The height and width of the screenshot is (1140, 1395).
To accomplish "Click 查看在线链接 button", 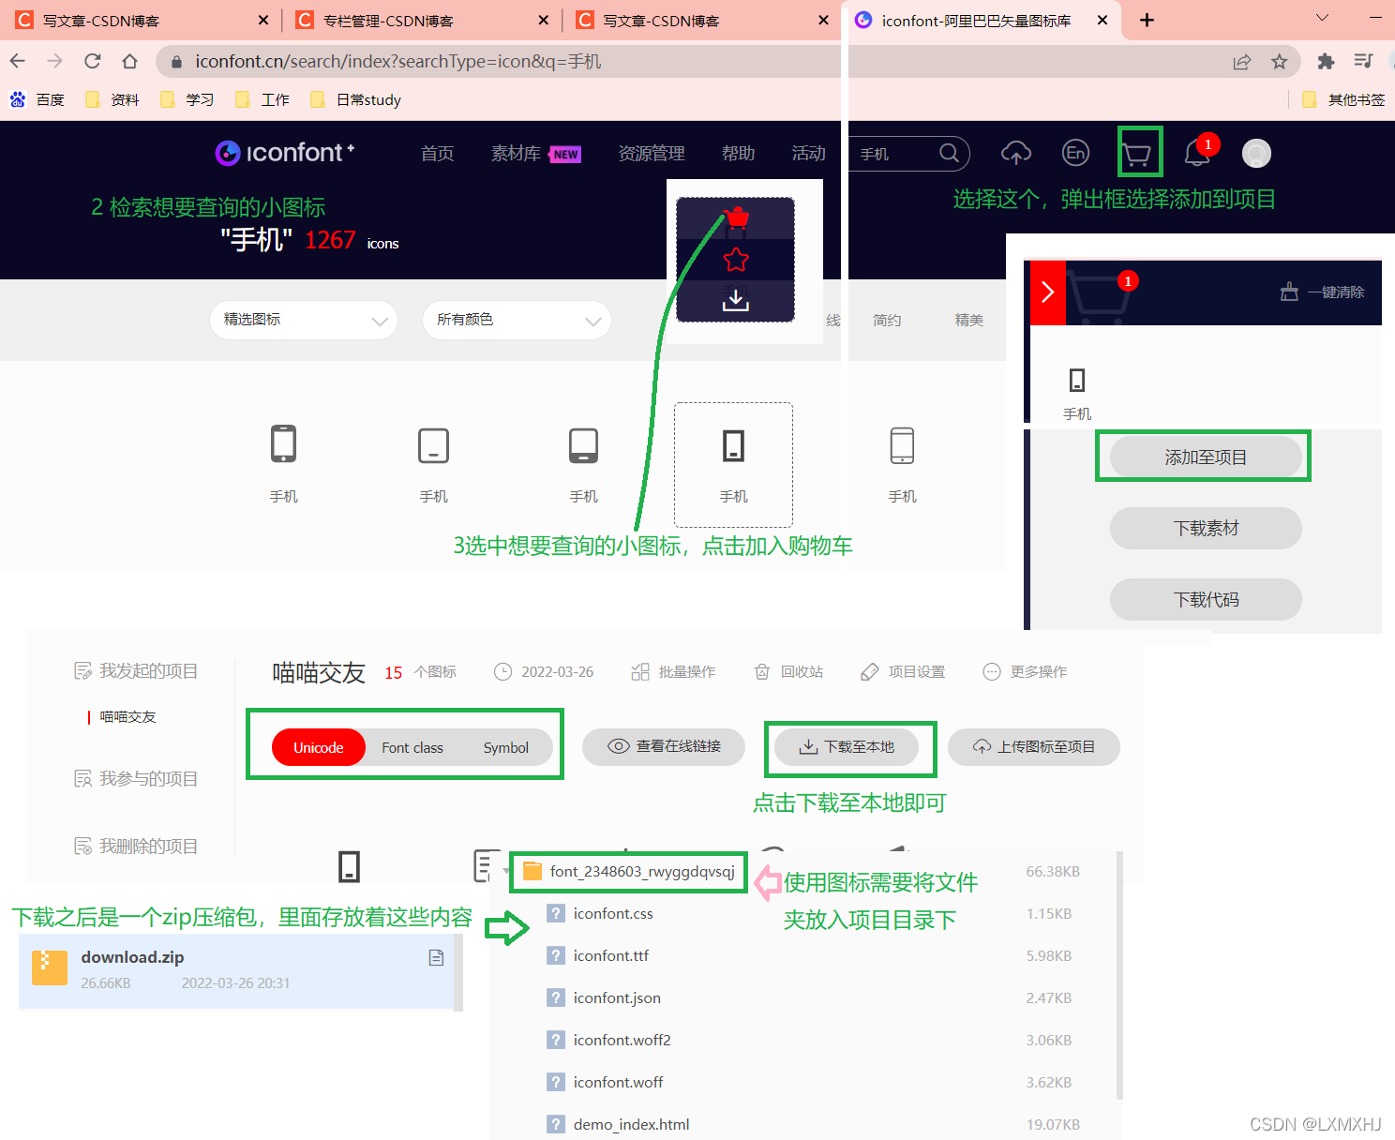I will click(x=664, y=746).
